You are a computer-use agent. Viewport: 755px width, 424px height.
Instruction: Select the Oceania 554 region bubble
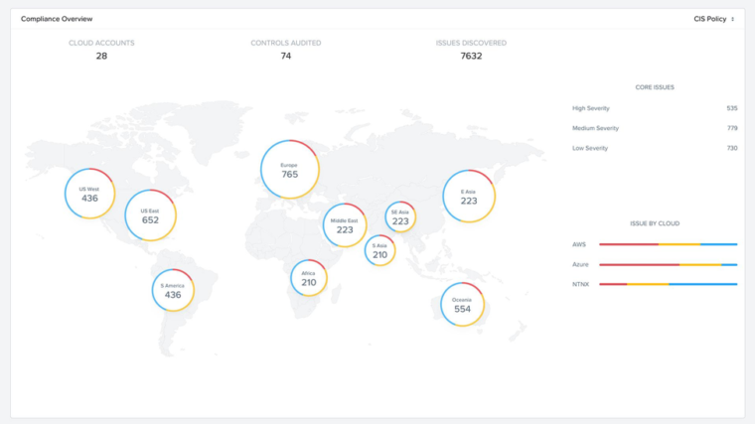462,305
